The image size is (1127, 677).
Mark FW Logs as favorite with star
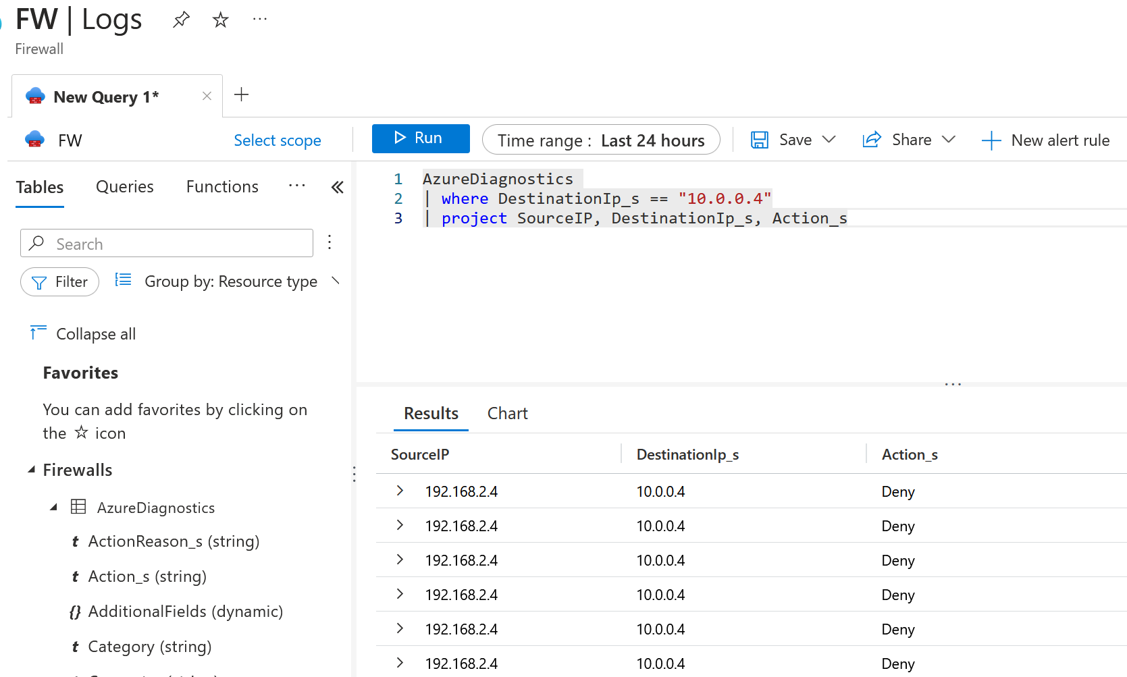pyautogui.click(x=220, y=20)
